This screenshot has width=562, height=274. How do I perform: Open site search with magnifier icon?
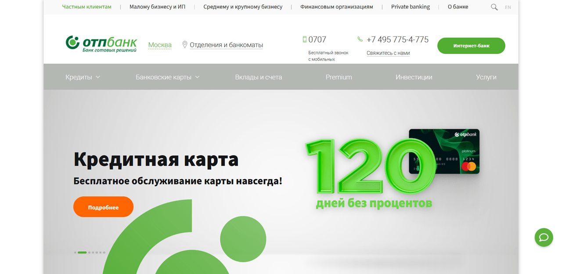click(494, 7)
